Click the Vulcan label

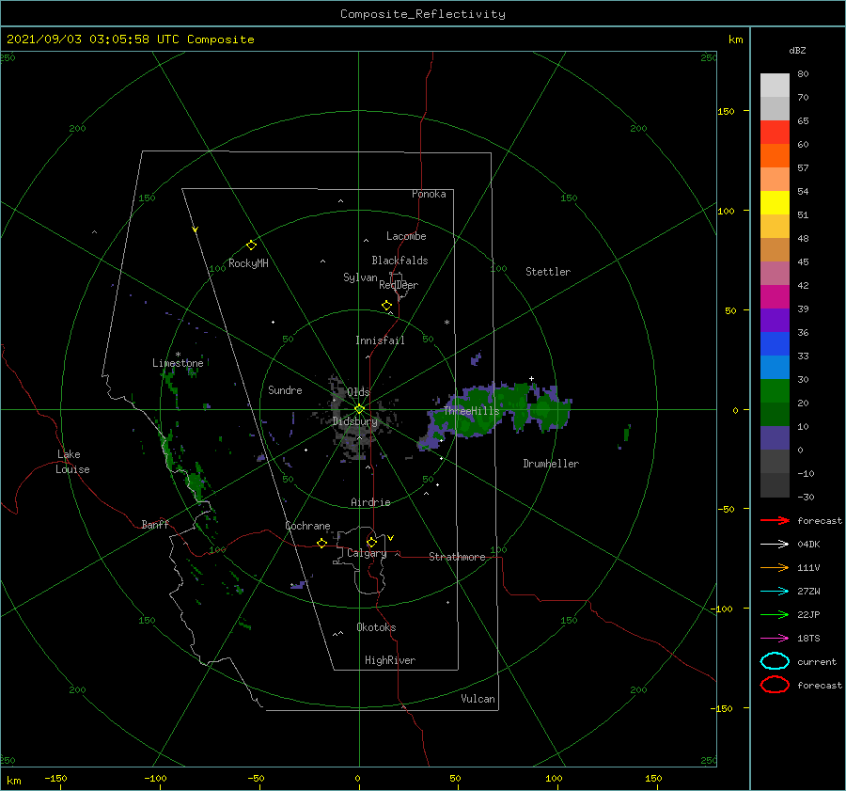pos(478,699)
